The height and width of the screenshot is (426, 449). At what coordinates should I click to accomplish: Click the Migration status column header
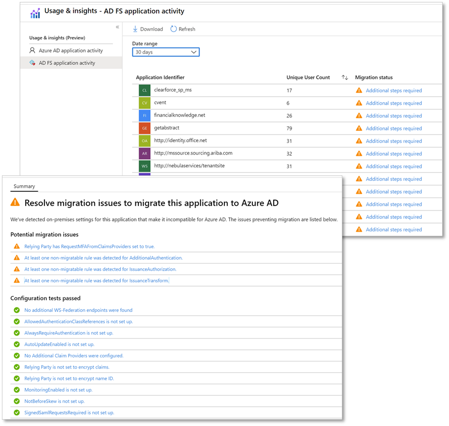(374, 78)
